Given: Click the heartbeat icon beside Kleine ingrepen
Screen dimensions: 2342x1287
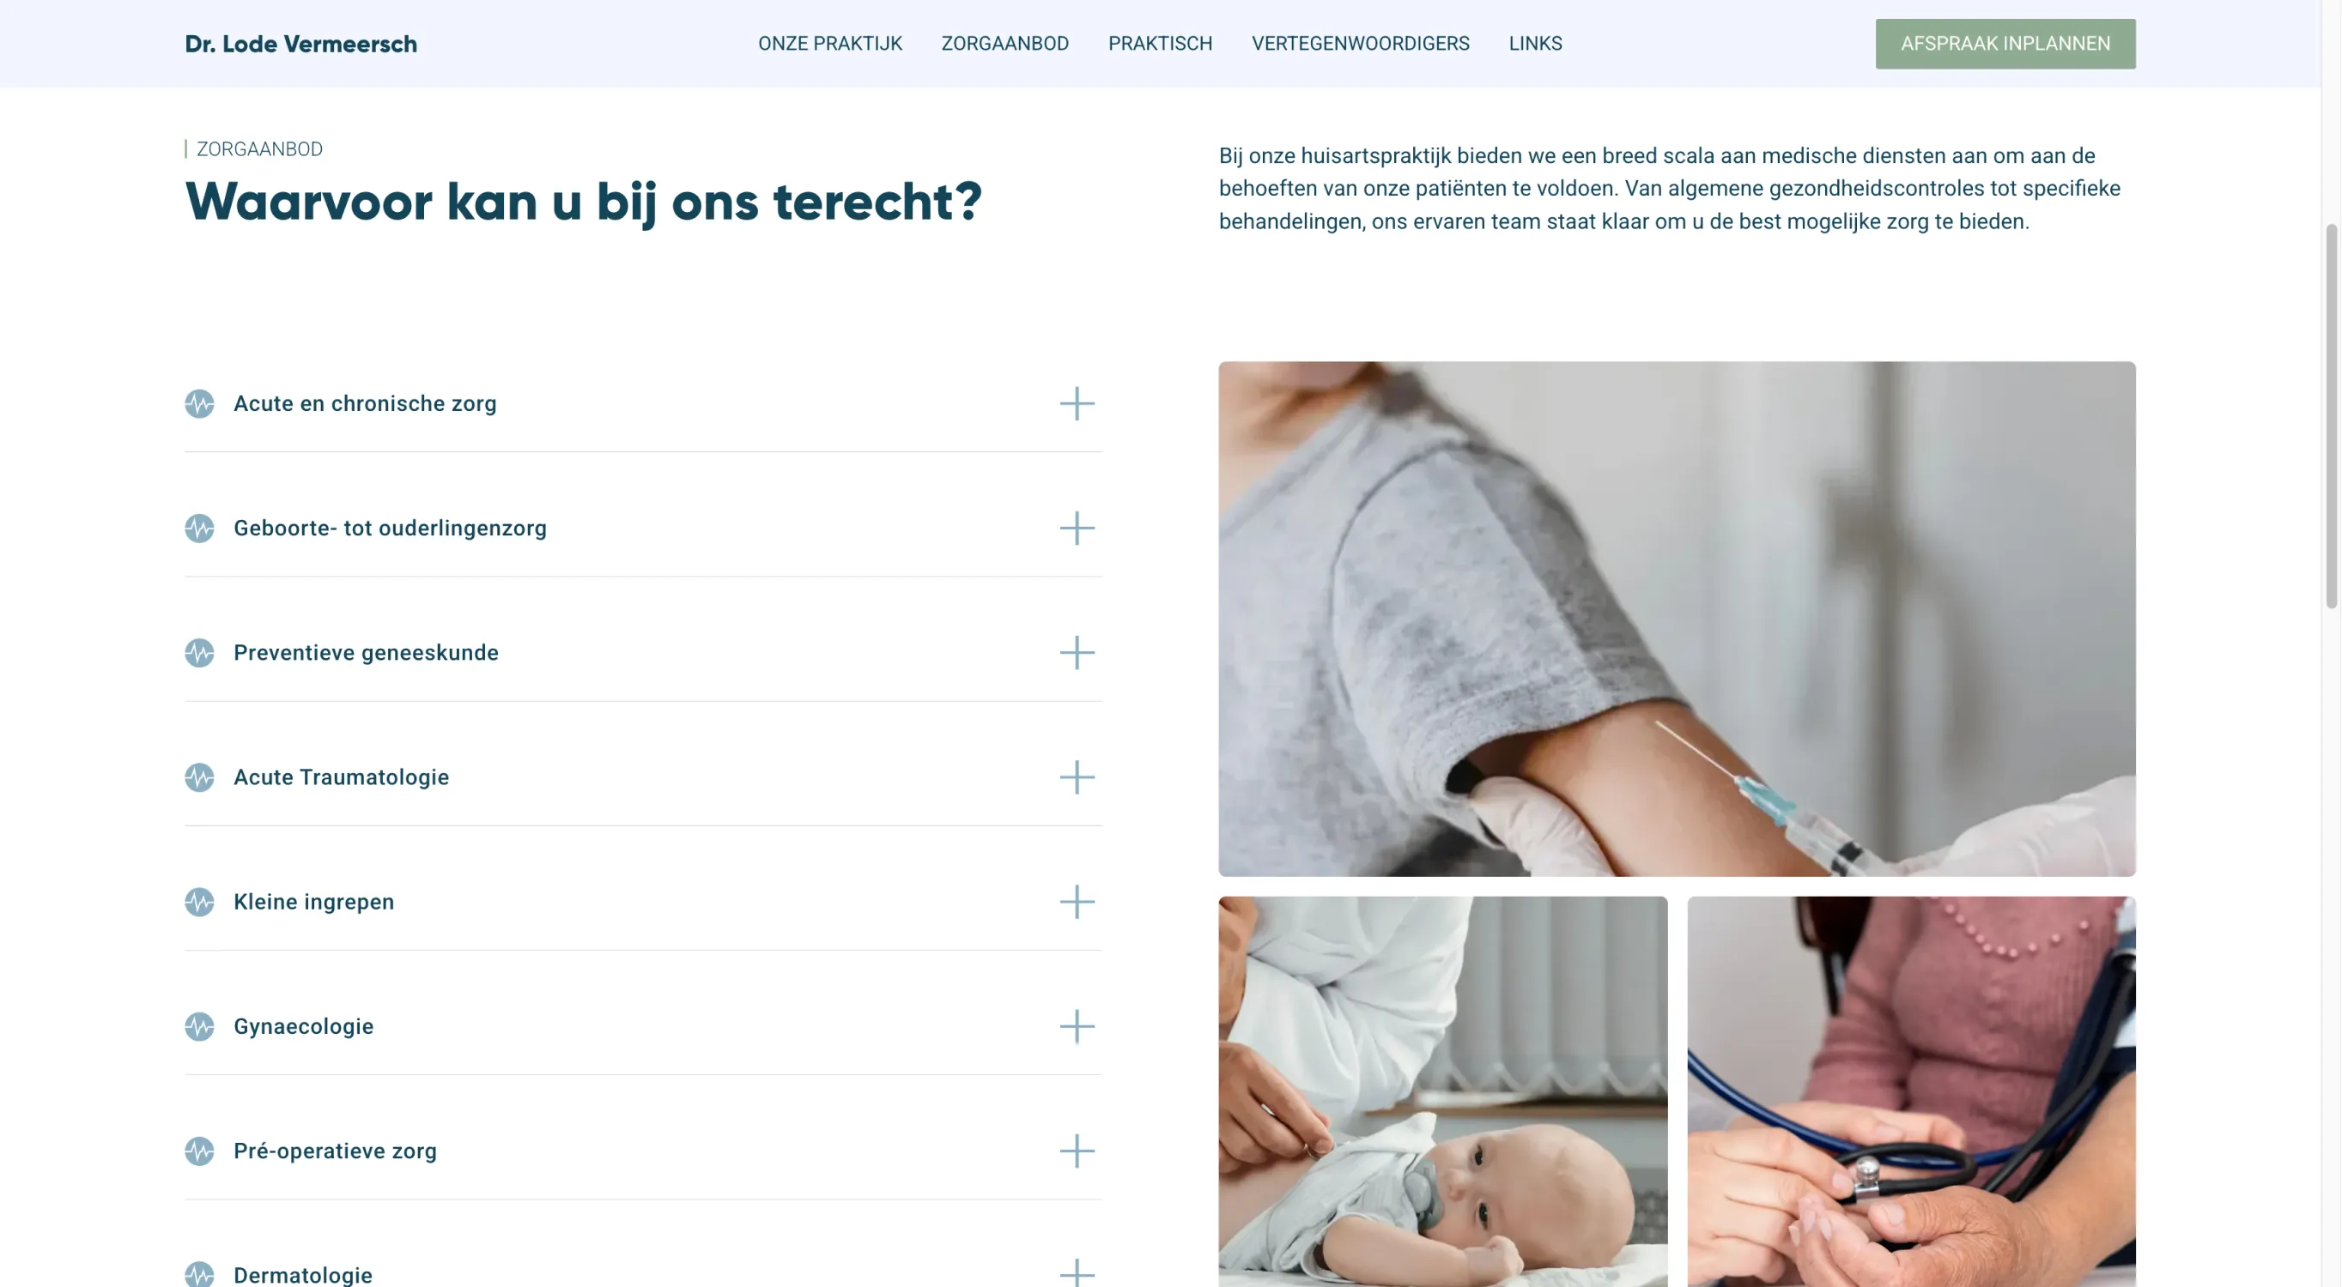Looking at the screenshot, I should click(199, 902).
